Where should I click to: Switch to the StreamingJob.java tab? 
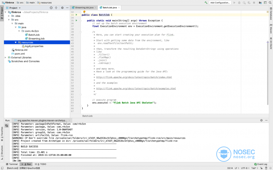coord(84,8)
